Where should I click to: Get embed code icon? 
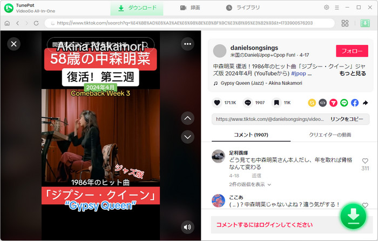point(322,103)
